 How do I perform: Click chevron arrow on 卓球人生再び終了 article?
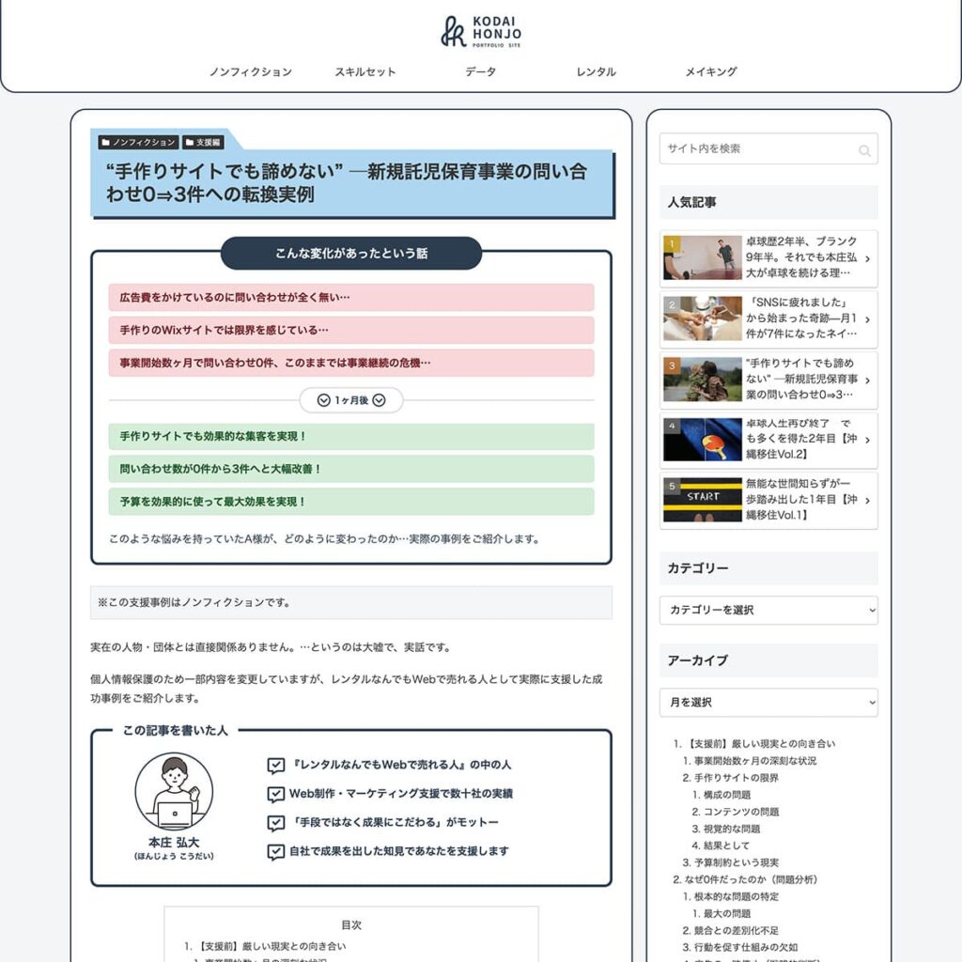867,440
